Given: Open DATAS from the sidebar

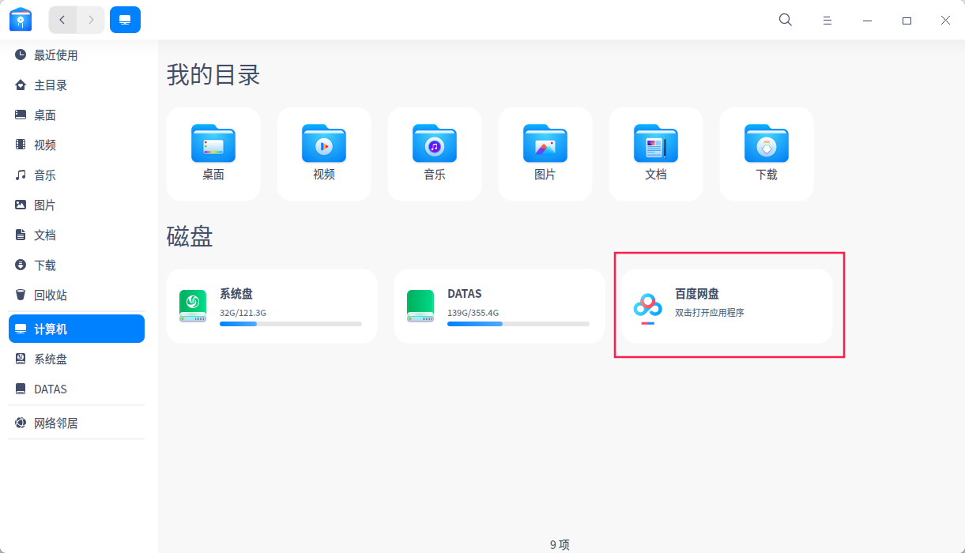Looking at the screenshot, I should point(77,389).
